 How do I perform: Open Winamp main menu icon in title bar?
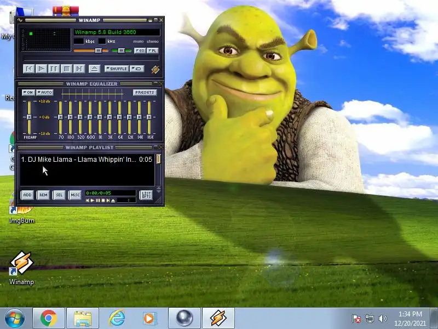tap(20, 20)
